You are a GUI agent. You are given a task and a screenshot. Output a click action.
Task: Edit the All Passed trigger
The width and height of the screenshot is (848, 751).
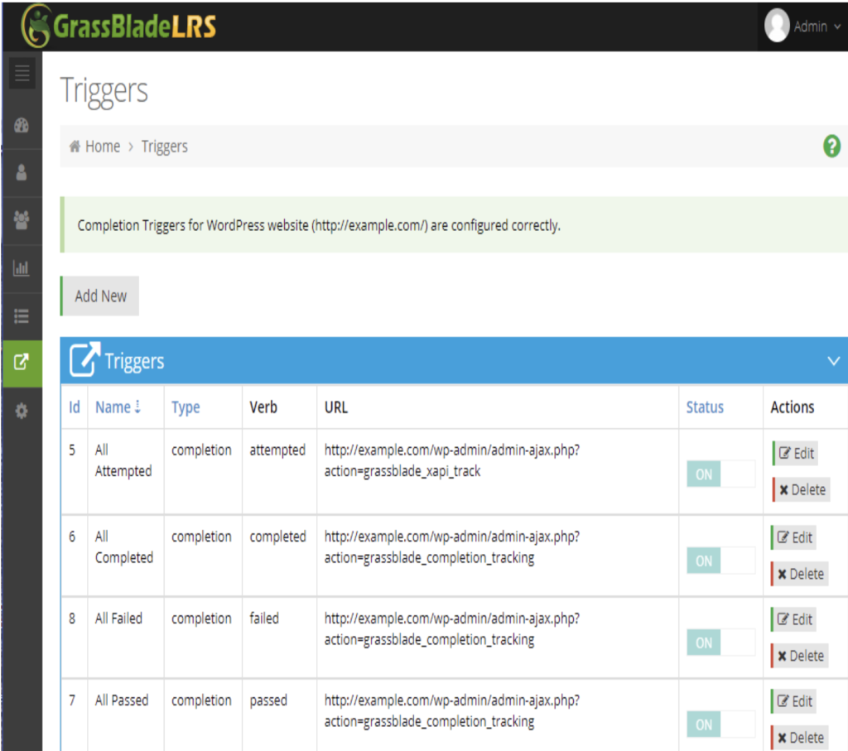(x=793, y=701)
